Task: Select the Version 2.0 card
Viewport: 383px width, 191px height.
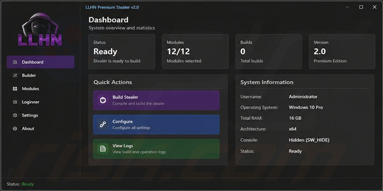Action: (342, 52)
